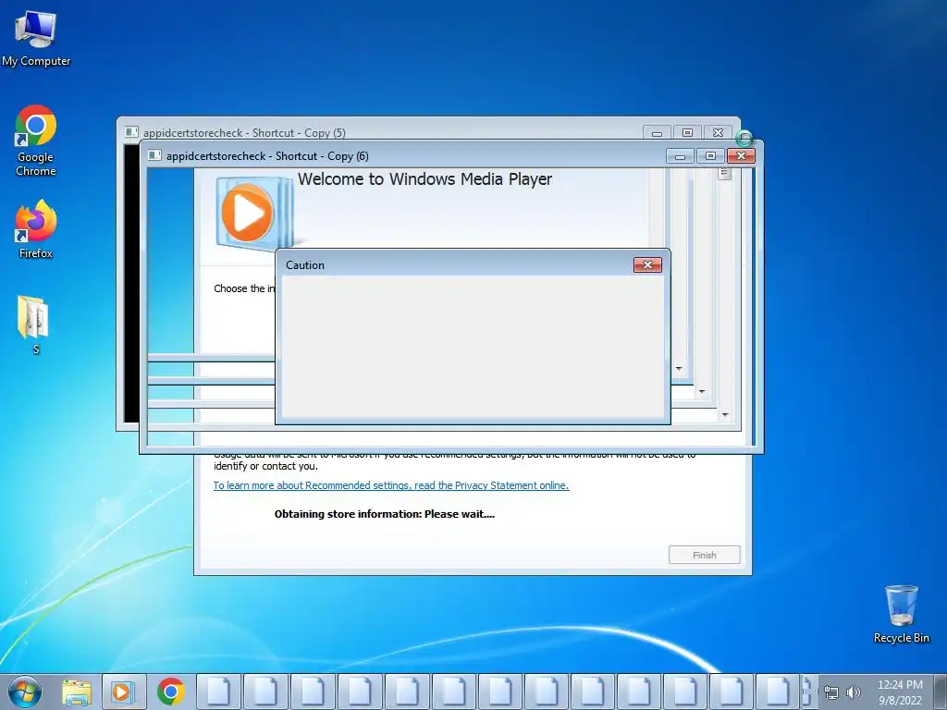Click the Show desktop strip at the taskbar's right end
This screenshot has width=947, height=710.
pos(941,692)
